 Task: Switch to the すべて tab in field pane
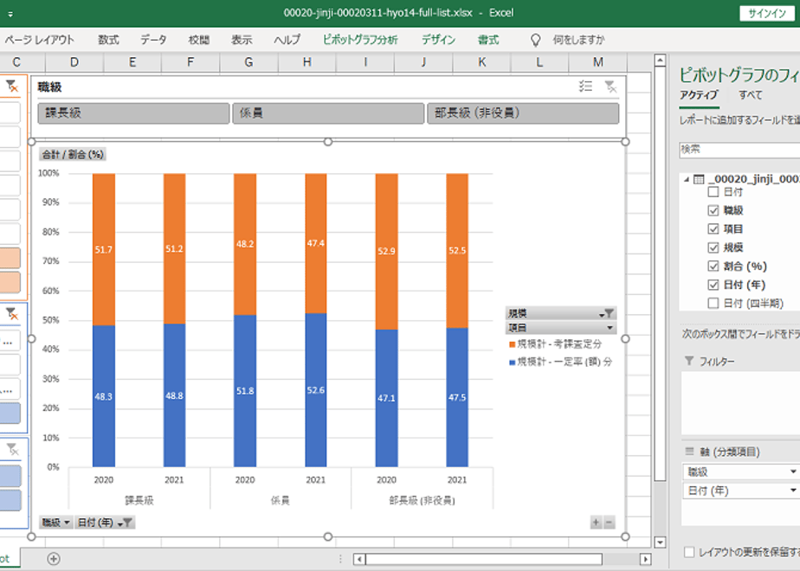click(751, 95)
